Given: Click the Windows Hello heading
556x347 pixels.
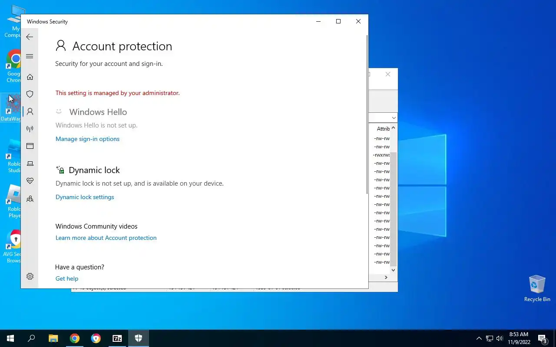Looking at the screenshot, I should pyautogui.click(x=98, y=112).
